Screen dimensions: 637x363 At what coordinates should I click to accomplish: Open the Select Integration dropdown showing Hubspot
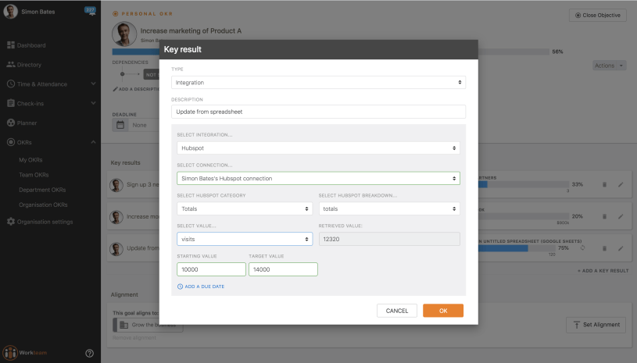click(x=318, y=148)
